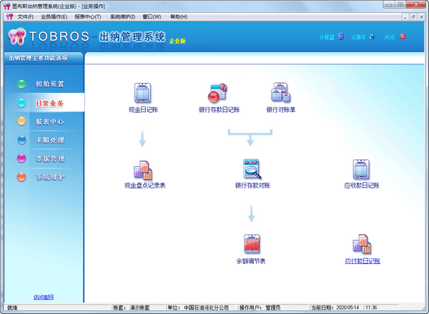The width and height of the screenshot is (429, 314).
Task: Switch to 报表中心 sidebar section
Action: coord(49,121)
